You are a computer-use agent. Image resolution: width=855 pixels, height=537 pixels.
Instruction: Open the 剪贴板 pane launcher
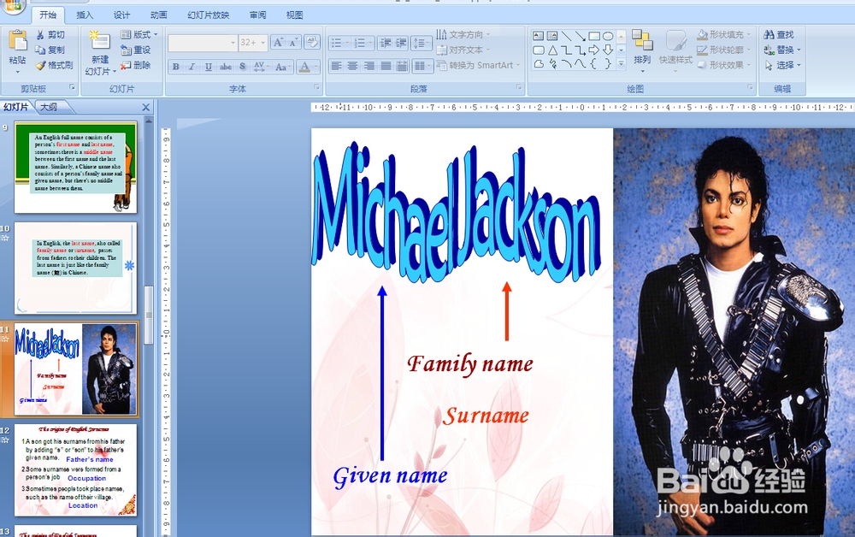(72, 87)
